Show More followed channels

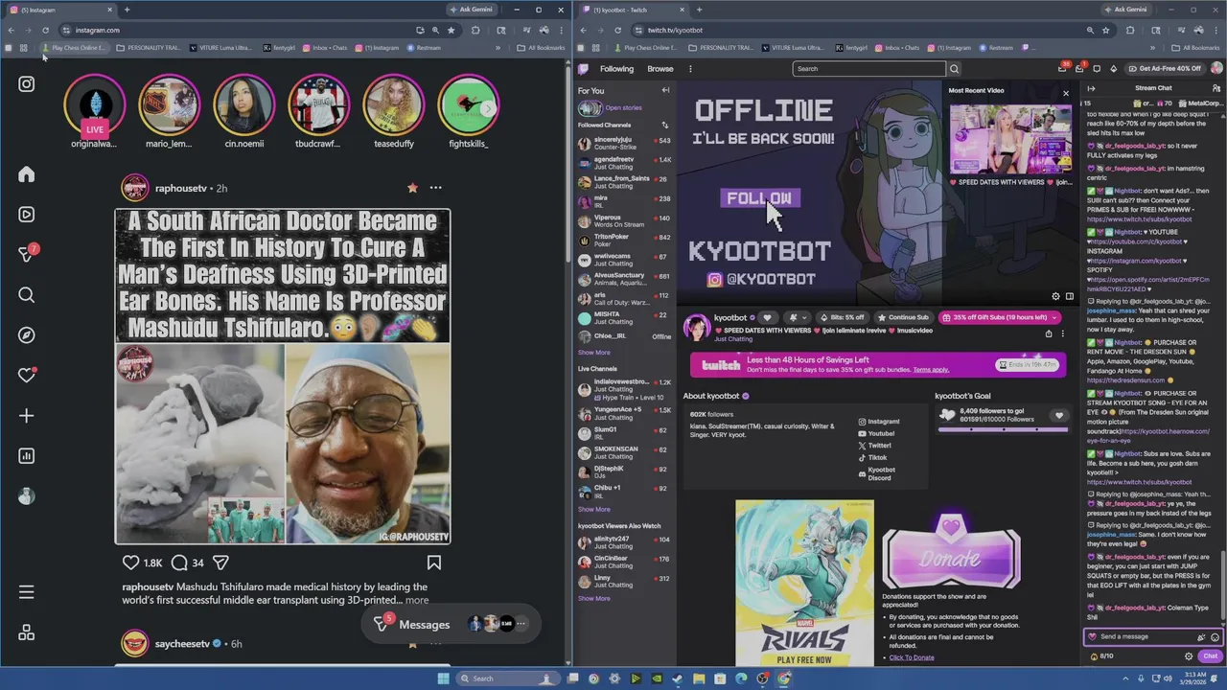click(x=593, y=353)
